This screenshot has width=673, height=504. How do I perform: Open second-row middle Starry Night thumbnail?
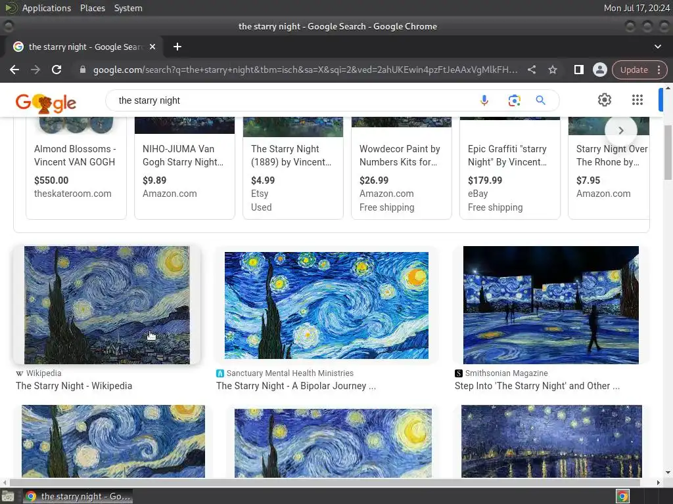[x=333, y=443]
